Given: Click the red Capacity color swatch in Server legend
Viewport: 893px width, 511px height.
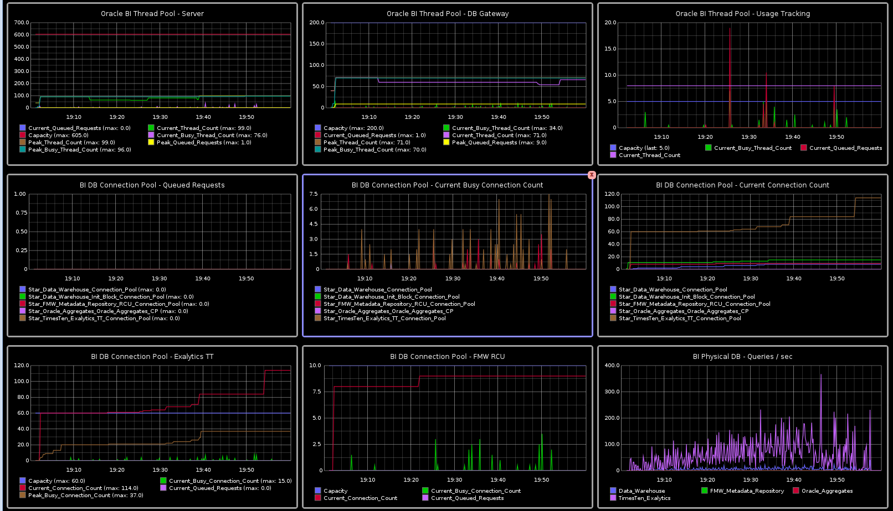Looking at the screenshot, I should tap(23, 135).
